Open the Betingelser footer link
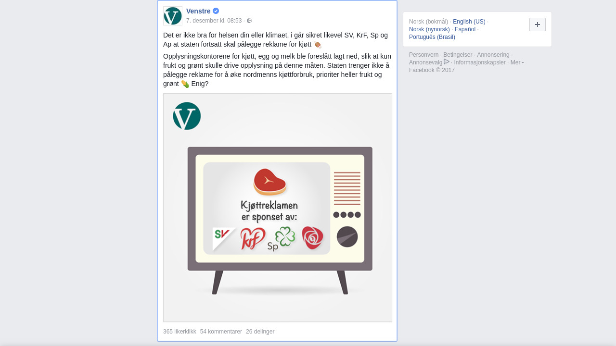 click(458, 55)
